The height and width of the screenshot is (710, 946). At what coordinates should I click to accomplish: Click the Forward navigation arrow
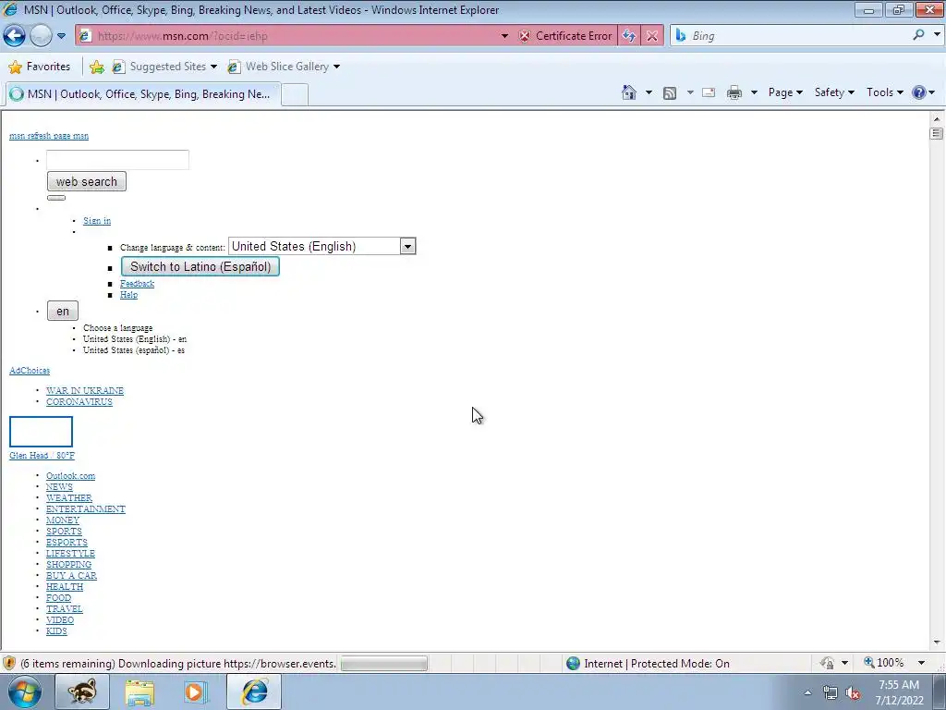(x=41, y=36)
